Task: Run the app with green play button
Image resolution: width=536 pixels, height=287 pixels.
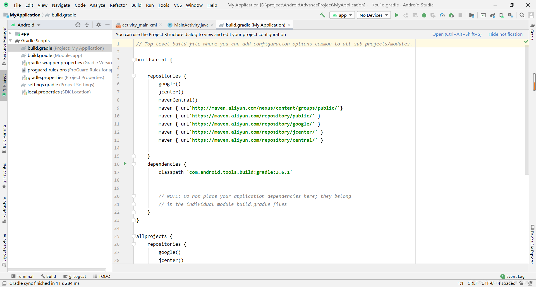Action: (397, 15)
